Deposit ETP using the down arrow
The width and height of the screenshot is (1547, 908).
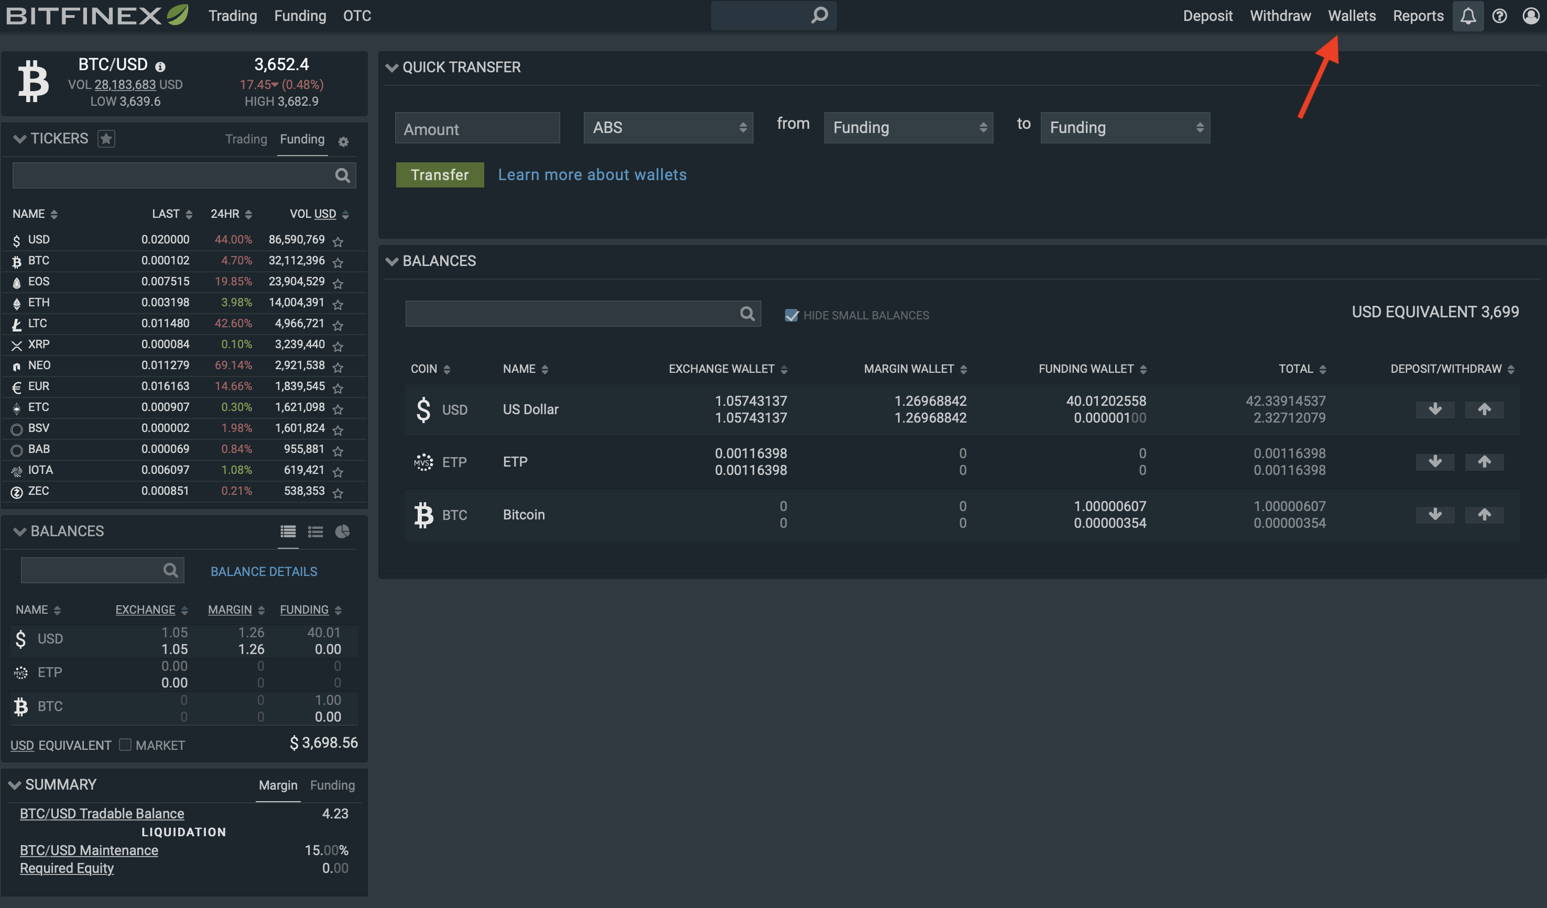pyautogui.click(x=1435, y=461)
